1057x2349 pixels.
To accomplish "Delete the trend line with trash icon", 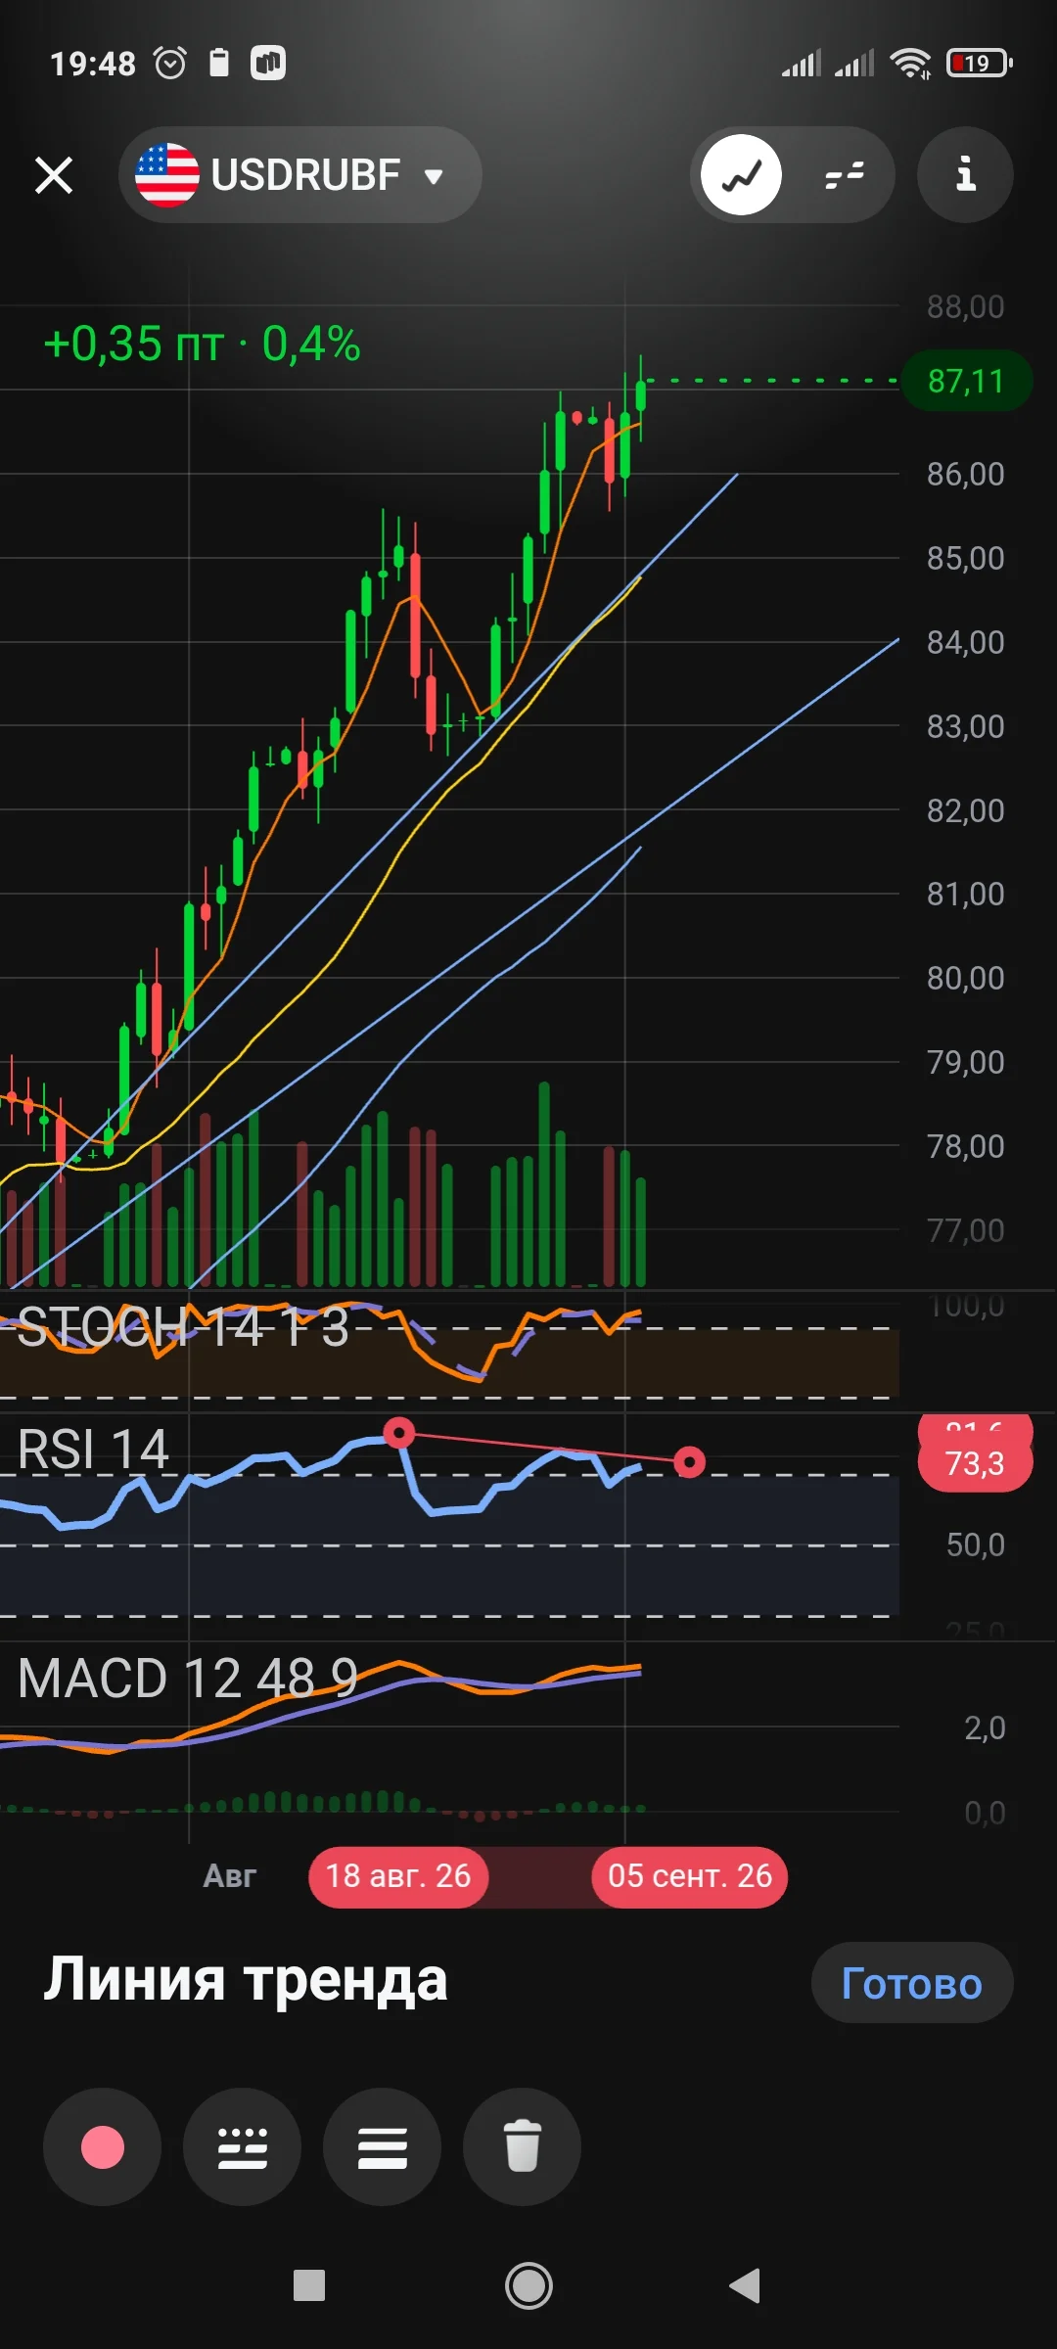I will pos(523,2147).
